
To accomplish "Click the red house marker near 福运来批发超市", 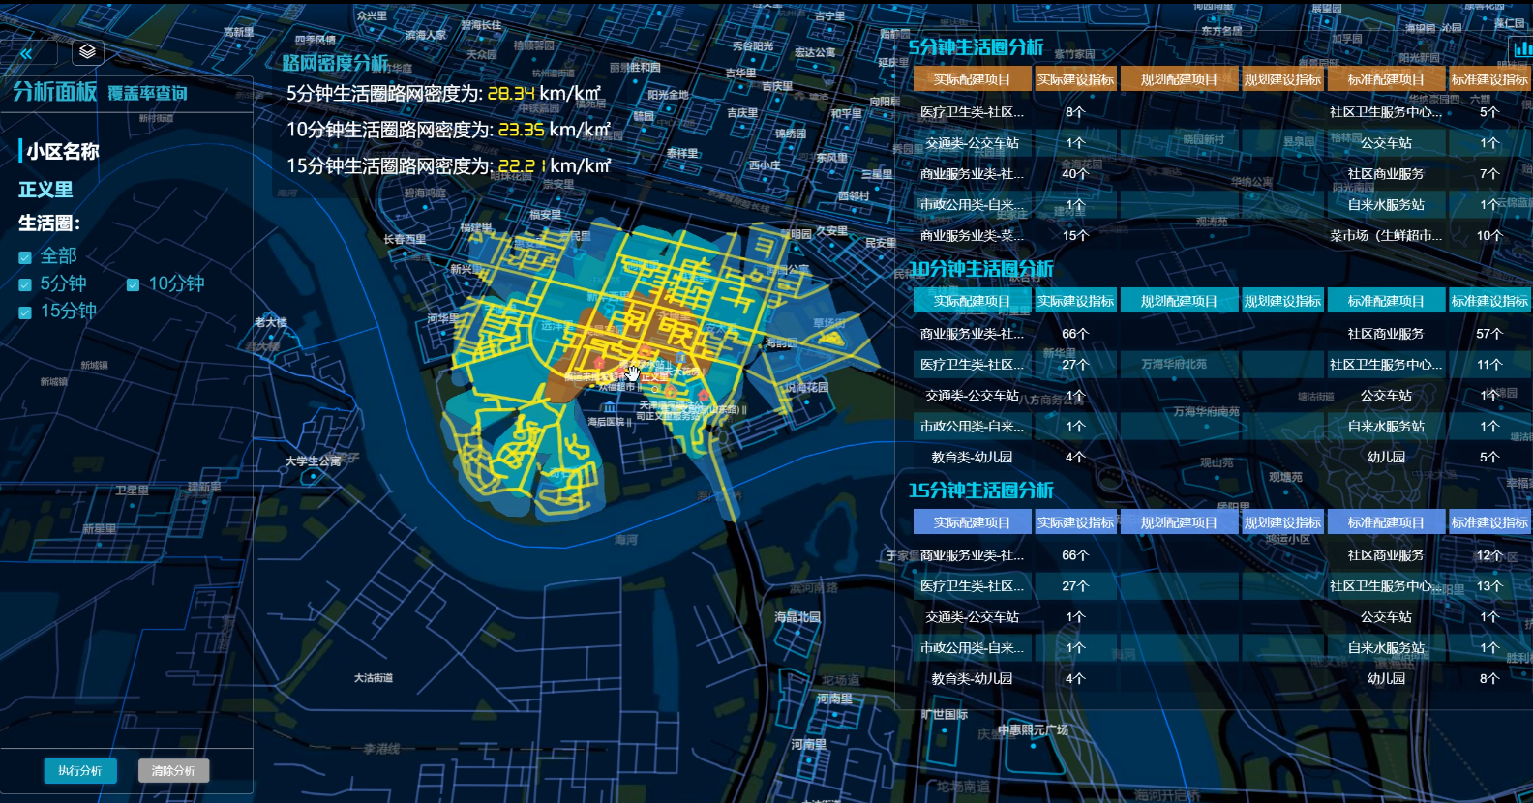I will pos(600,364).
